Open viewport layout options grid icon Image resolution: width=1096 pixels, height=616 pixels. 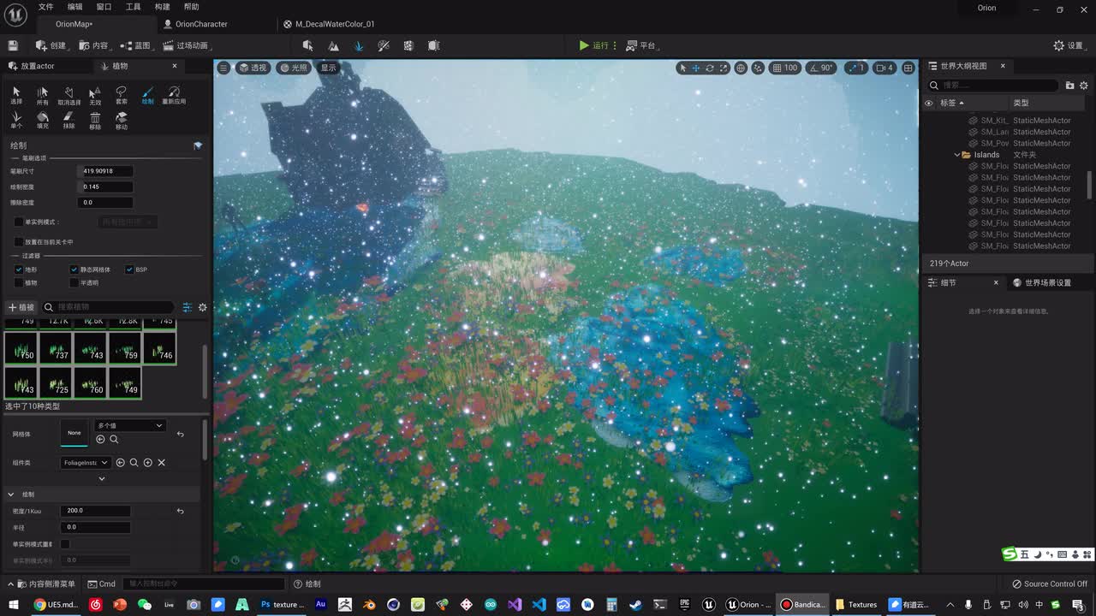[x=908, y=68]
